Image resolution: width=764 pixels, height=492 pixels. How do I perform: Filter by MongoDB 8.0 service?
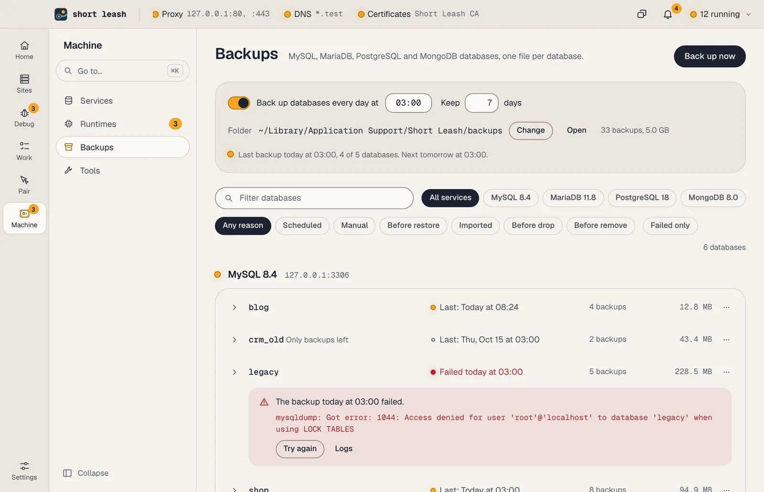coord(713,198)
